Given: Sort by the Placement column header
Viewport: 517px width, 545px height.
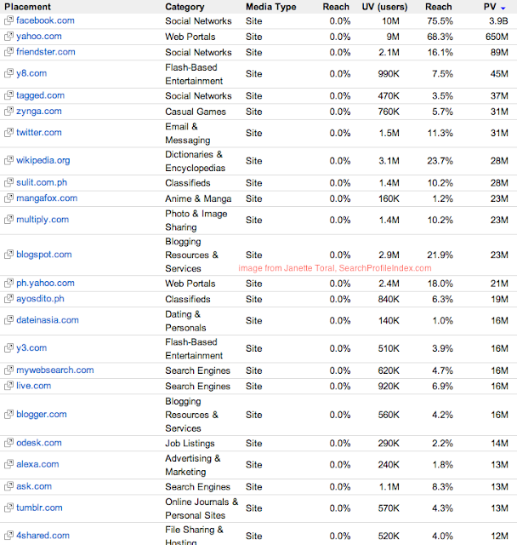Looking at the screenshot, I should coord(27,7).
